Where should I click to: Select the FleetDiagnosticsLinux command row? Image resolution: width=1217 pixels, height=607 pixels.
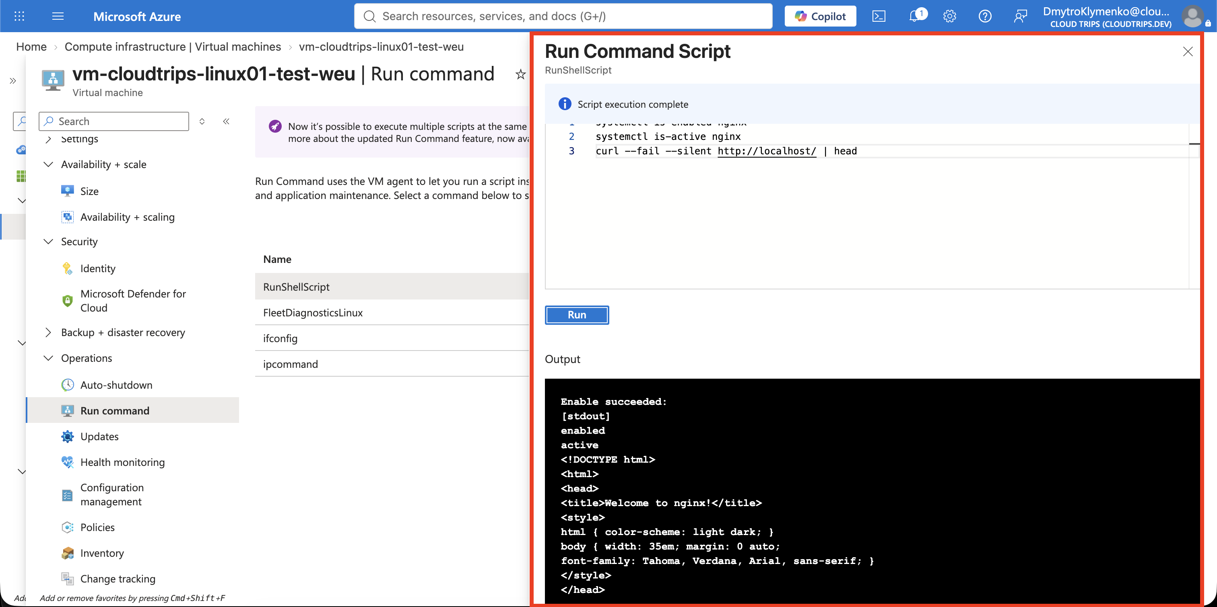coord(392,312)
